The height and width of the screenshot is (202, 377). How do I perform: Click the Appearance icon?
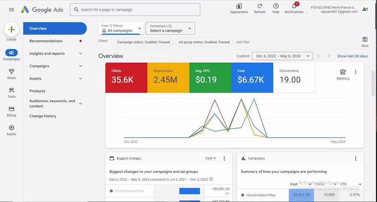tap(239, 6)
